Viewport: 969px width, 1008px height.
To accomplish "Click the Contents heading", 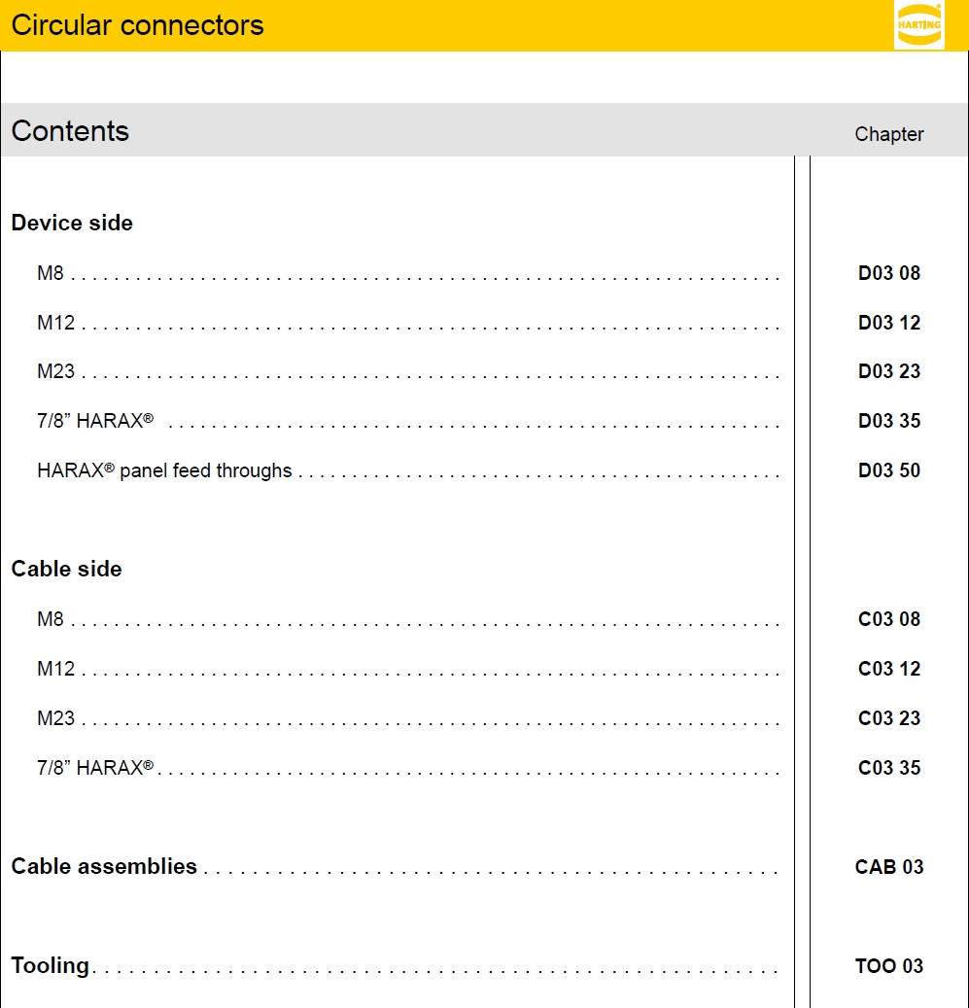I will click(x=70, y=131).
